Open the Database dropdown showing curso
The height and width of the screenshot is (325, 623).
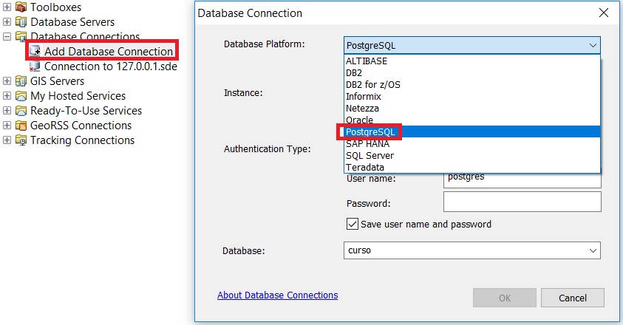472,250
